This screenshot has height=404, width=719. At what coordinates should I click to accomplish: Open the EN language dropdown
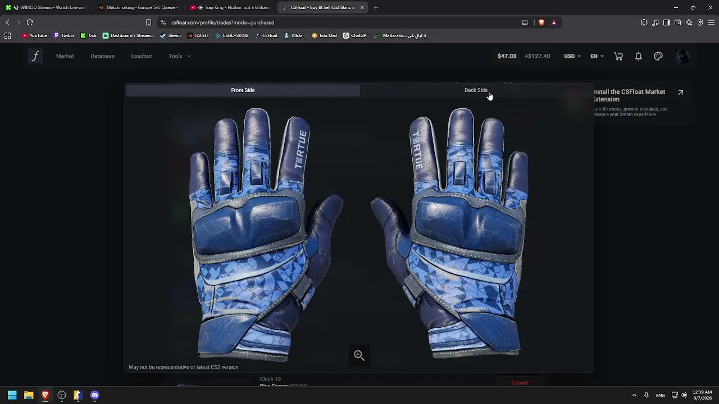coord(597,56)
